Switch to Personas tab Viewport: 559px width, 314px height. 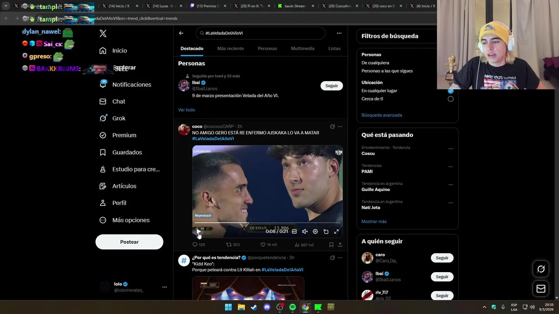coord(267,48)
